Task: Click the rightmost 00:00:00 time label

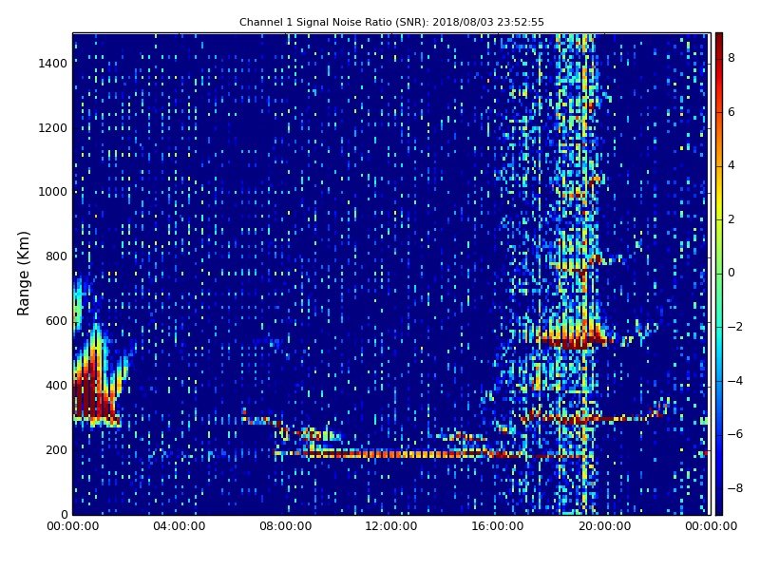Action: (x=711, y=526)
